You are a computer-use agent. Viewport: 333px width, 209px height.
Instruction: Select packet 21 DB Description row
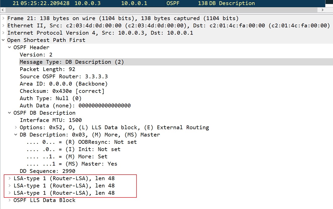pos(163,3)
